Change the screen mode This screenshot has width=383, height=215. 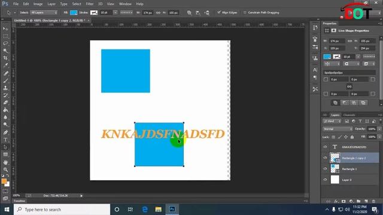pyautogui.click(x=5, y=198)
